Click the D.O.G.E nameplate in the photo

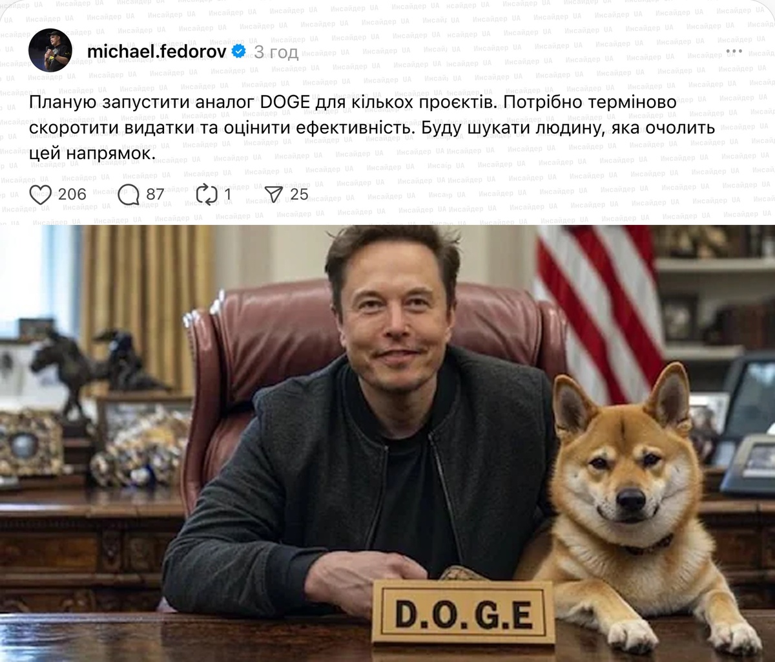463,612
